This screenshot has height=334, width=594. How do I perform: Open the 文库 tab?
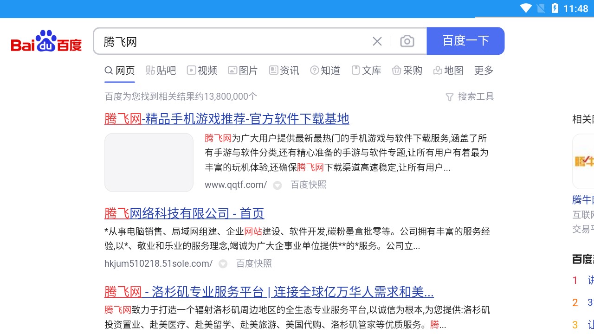366,71
